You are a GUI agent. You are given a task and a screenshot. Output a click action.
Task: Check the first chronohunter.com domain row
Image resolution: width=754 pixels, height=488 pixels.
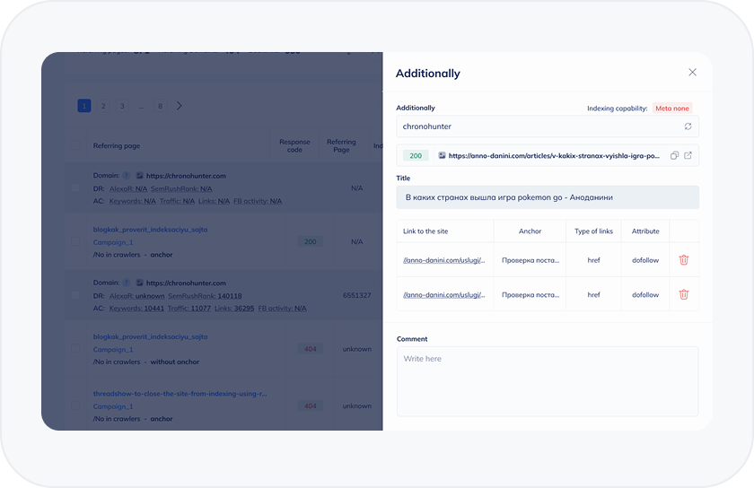coord(75,187)
